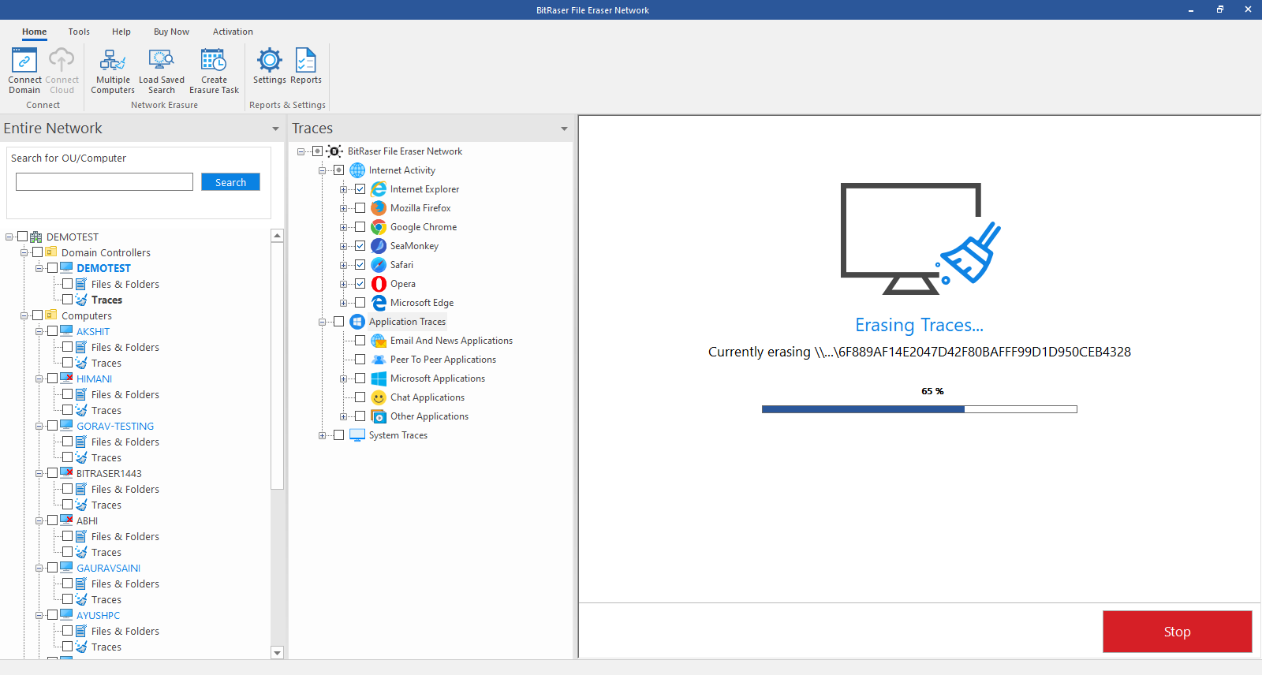
Task: Open the Settings gear in ribbon
Action: tap(270, 66)
